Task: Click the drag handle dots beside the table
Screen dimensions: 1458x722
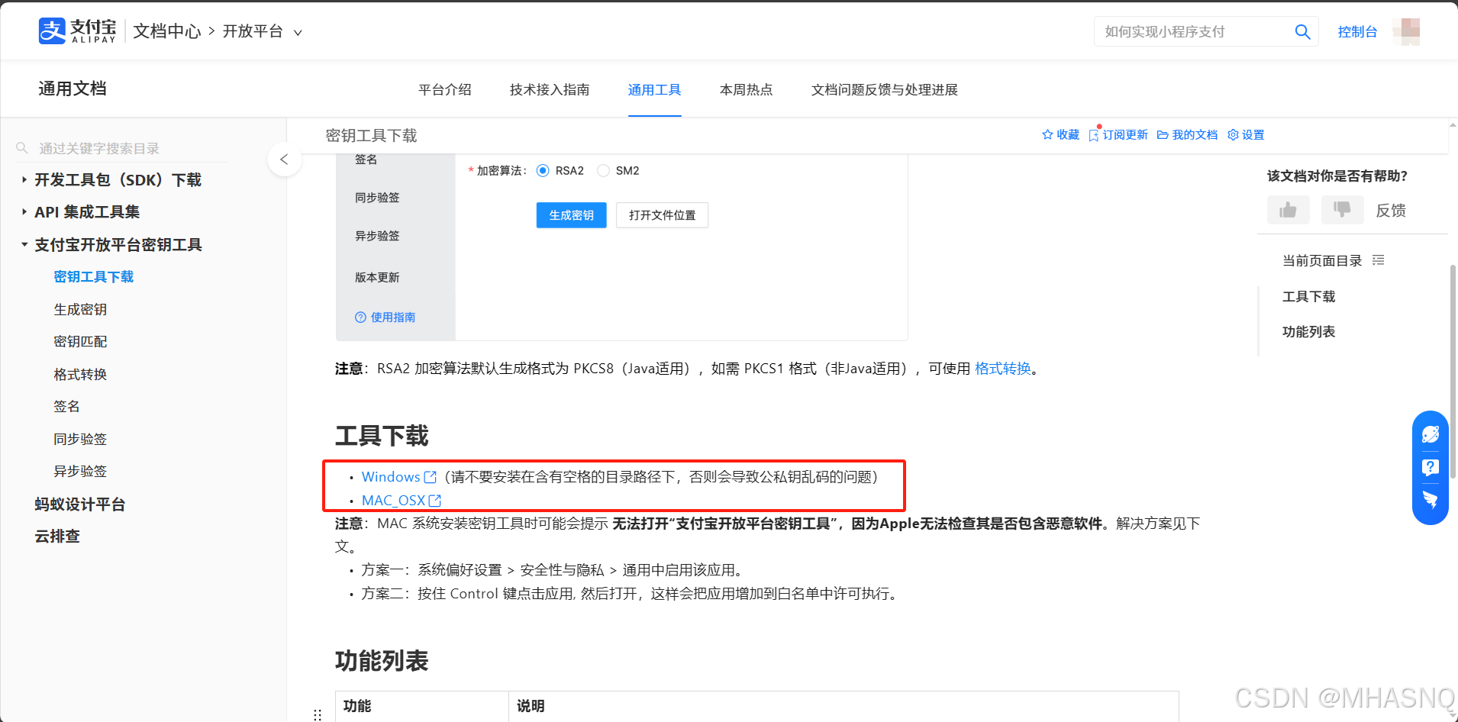Action: pyautogui.click(x=318, y=715)
